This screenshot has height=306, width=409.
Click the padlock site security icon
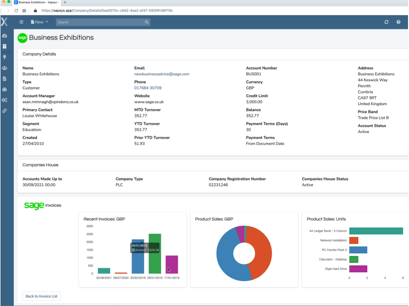tap(35, 11)
